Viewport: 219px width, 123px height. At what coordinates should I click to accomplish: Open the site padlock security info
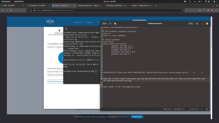[31, 10]
